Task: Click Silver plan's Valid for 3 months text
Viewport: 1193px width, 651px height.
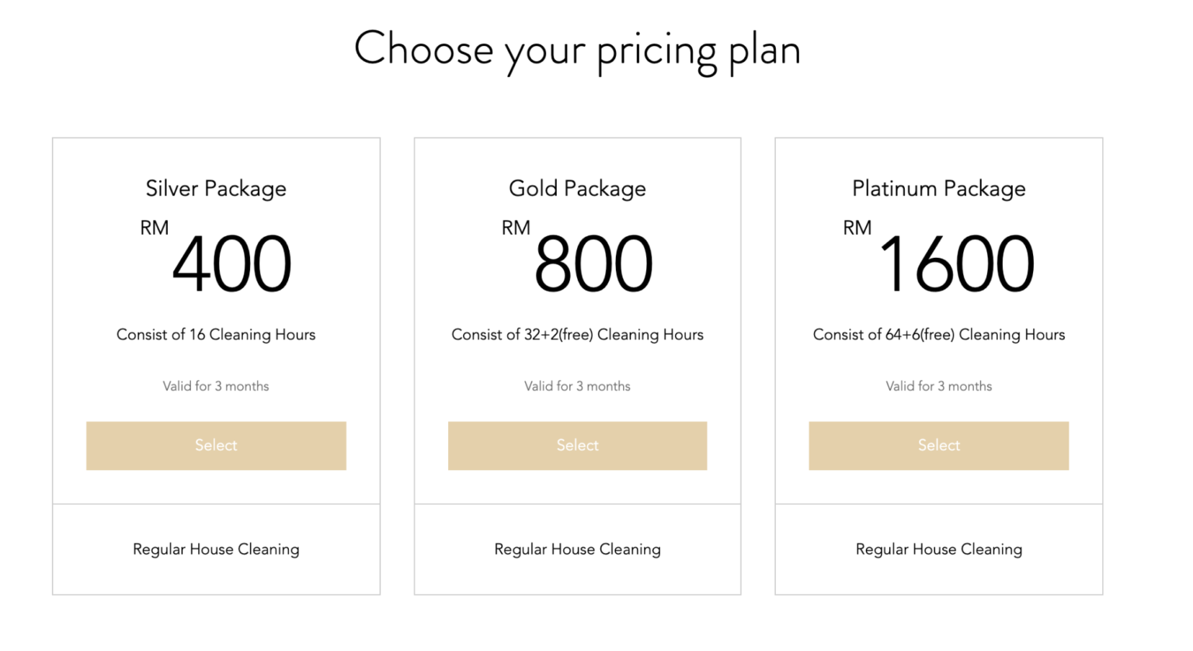Action: coord(216,386)
